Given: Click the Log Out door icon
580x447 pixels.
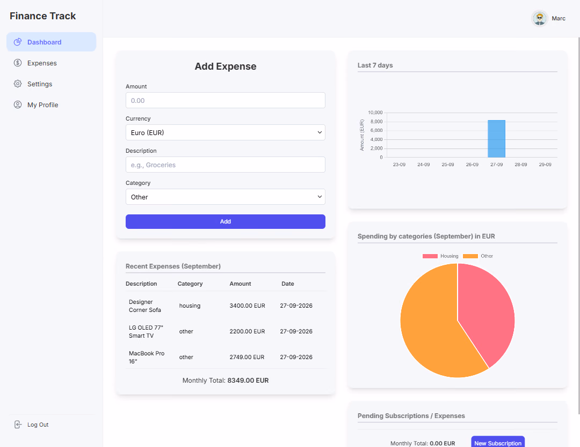Looking at the screenshot, I should point(18,424).
